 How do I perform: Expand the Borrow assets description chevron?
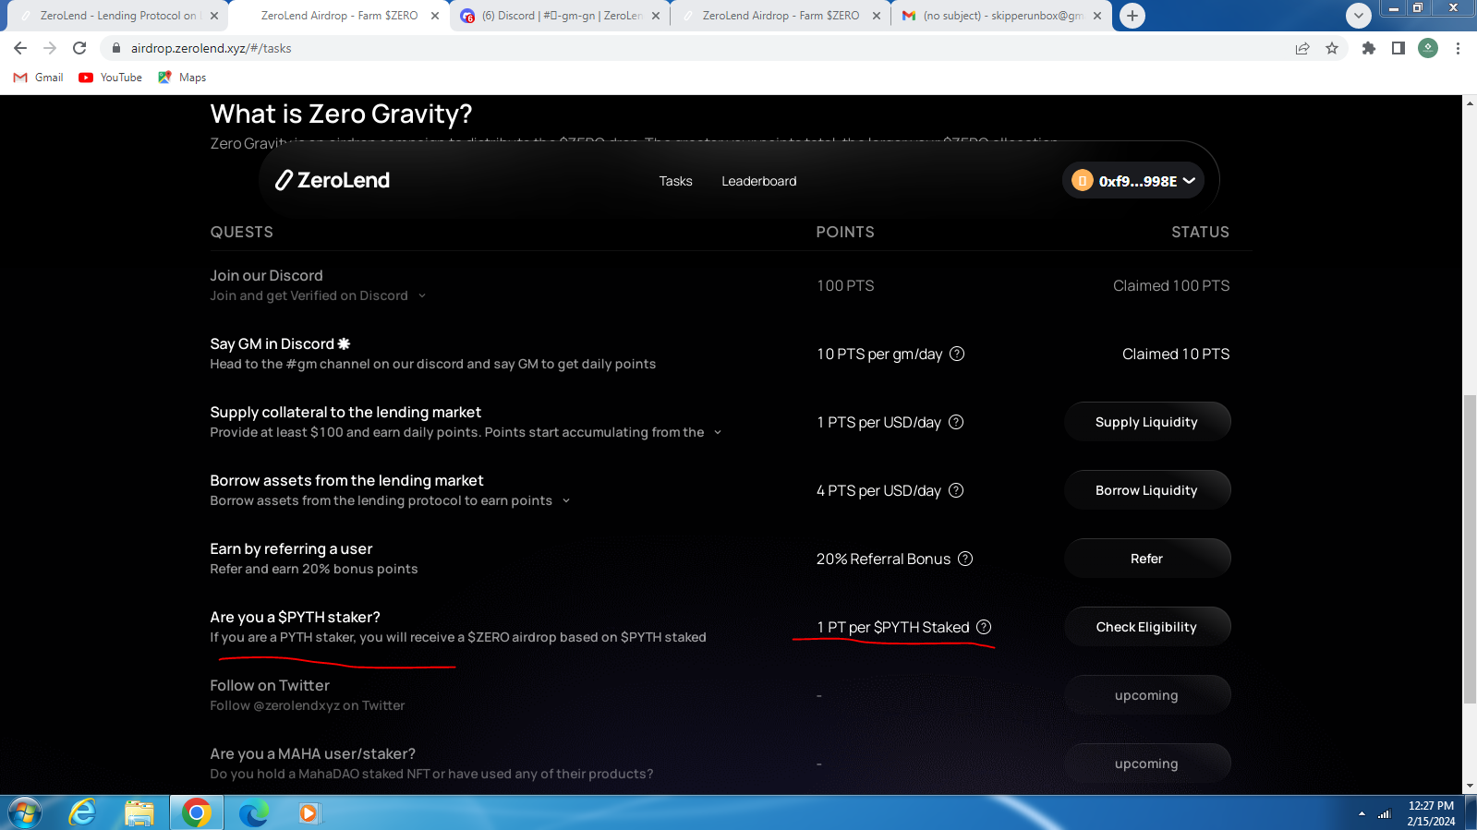[566, 501]
